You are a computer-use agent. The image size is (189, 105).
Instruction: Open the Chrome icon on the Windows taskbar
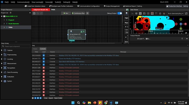coord(106,103)
